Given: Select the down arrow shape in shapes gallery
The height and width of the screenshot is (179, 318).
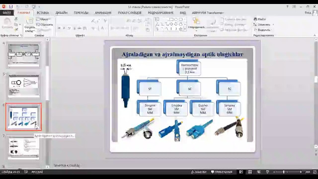Looking at the screenshot, I should click(x=175, y=24).
